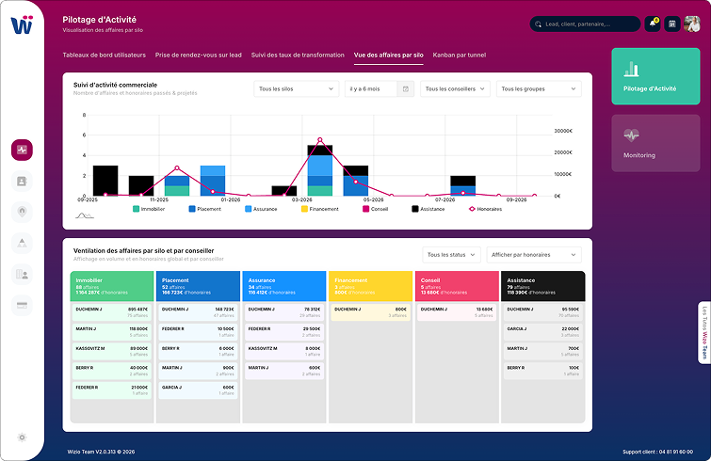Click the user profile avatar
Image resolution: width=711 pixels, height=461 pixels.
(692, 24)
